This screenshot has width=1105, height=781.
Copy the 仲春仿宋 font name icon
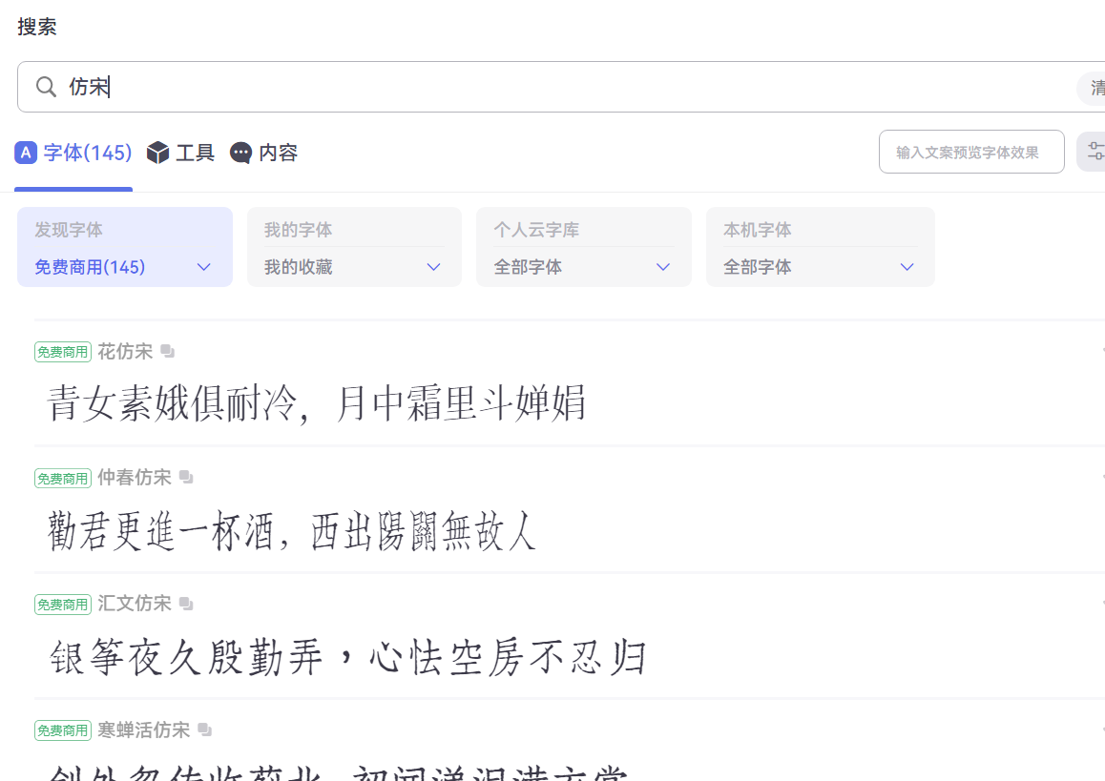tap(186, 478)
